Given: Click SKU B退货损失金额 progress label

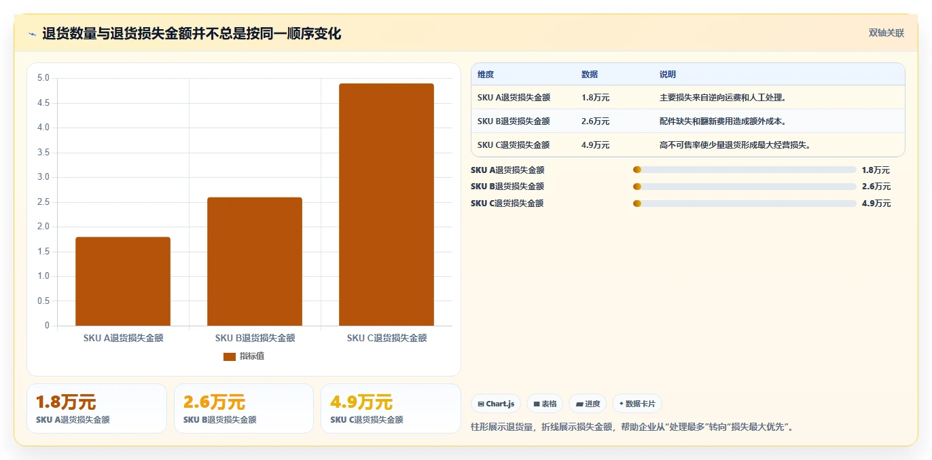Looking at the screenshot, I should coord(507,187).
